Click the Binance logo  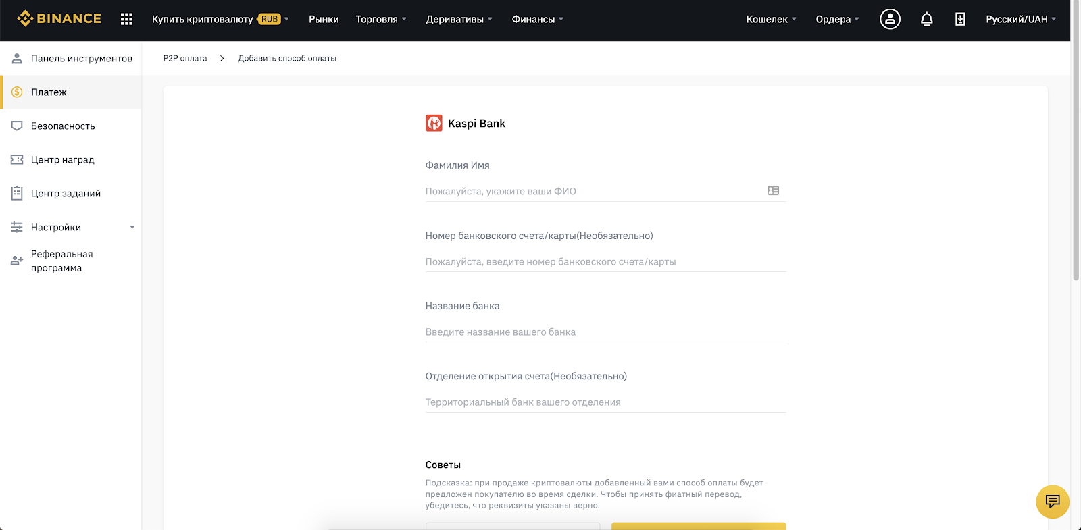(x=59, y=18)
